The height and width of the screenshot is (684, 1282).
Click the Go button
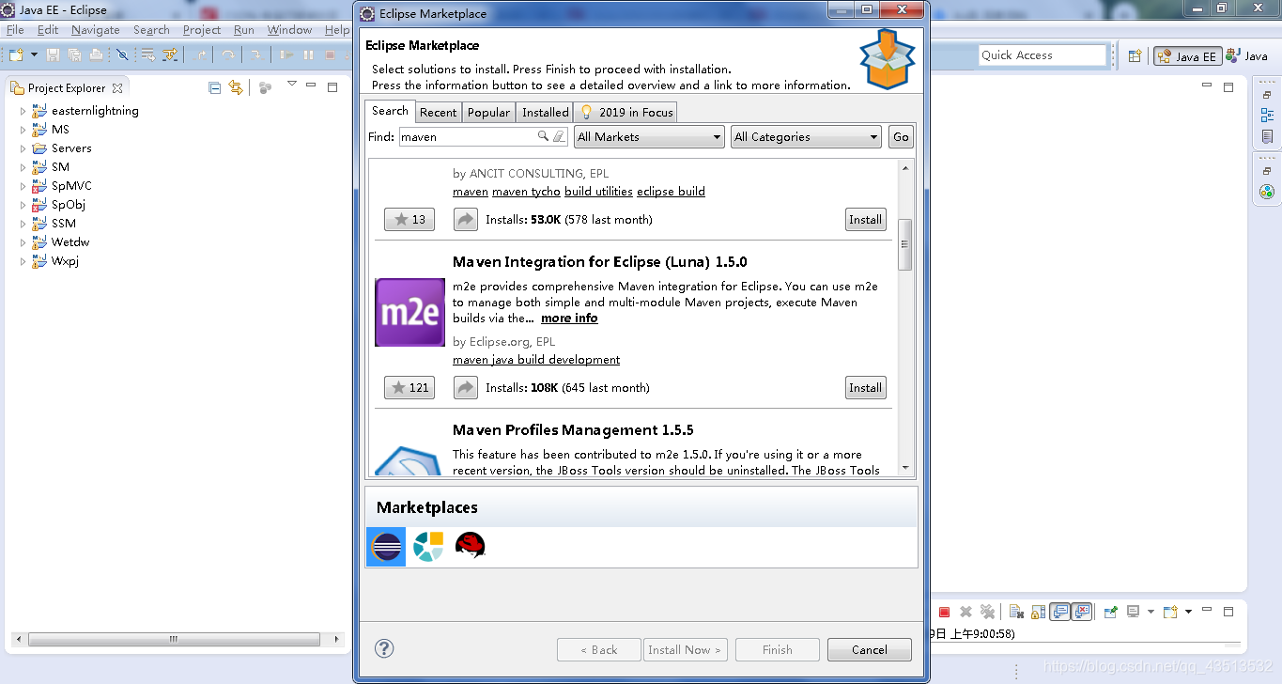pos(901,137)
